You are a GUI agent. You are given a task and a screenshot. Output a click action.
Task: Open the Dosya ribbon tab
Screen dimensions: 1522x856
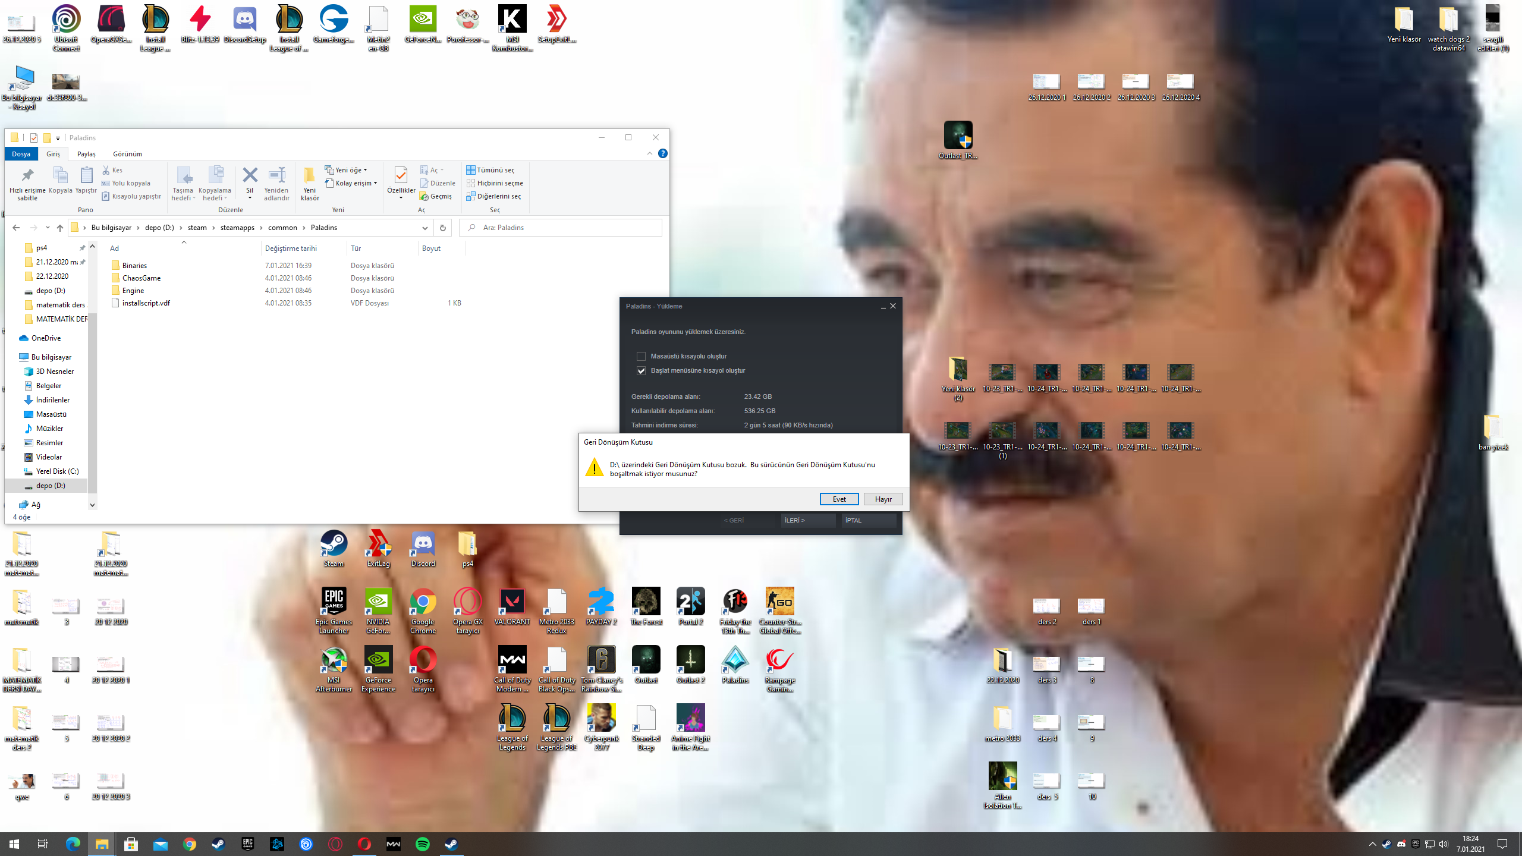coord(21,154)
